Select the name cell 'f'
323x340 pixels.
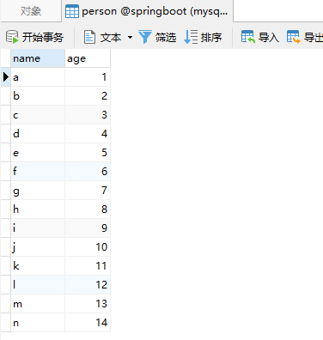[x=38, y=172]
